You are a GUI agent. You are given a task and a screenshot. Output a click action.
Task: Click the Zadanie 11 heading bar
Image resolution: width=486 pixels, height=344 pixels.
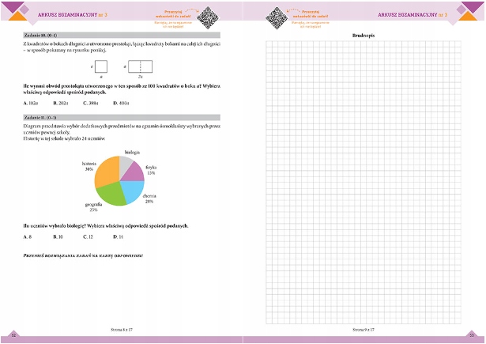122,117
